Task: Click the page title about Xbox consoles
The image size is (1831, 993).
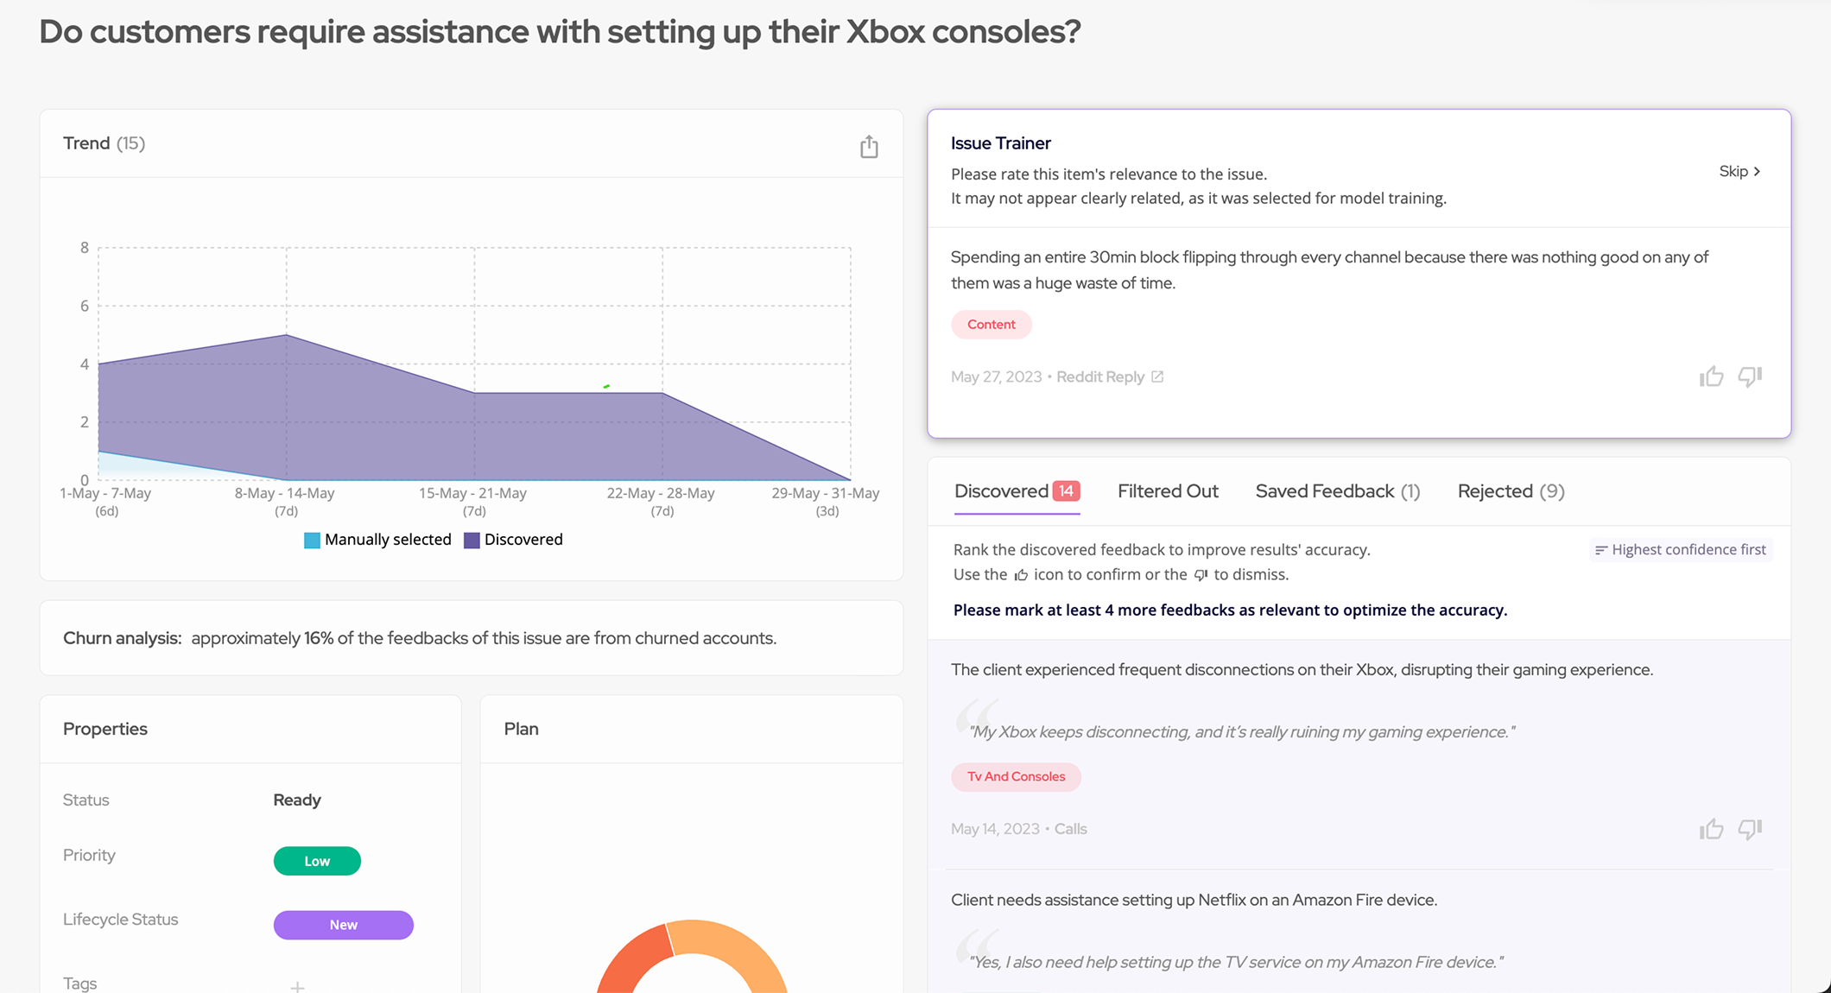Action: [x=560, y=32]
